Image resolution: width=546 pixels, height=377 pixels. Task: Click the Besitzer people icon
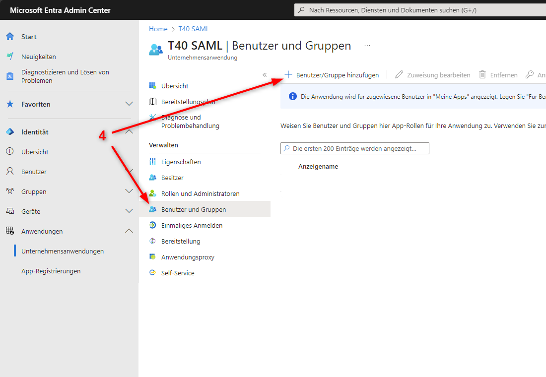pos(152,178)
